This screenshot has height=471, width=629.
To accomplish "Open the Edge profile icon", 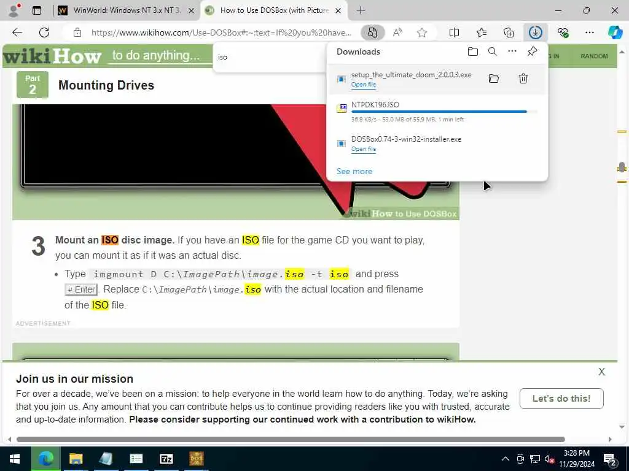I will pyautogui.click(x=14, y=10).
